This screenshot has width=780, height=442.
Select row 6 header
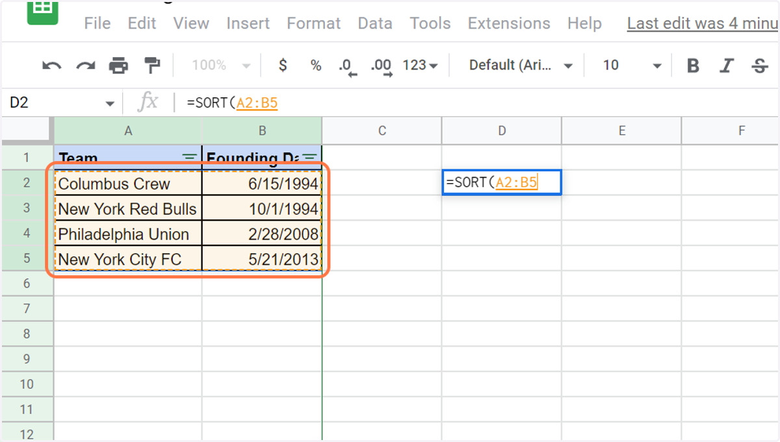pyautogui.click(x=27, y=283)
